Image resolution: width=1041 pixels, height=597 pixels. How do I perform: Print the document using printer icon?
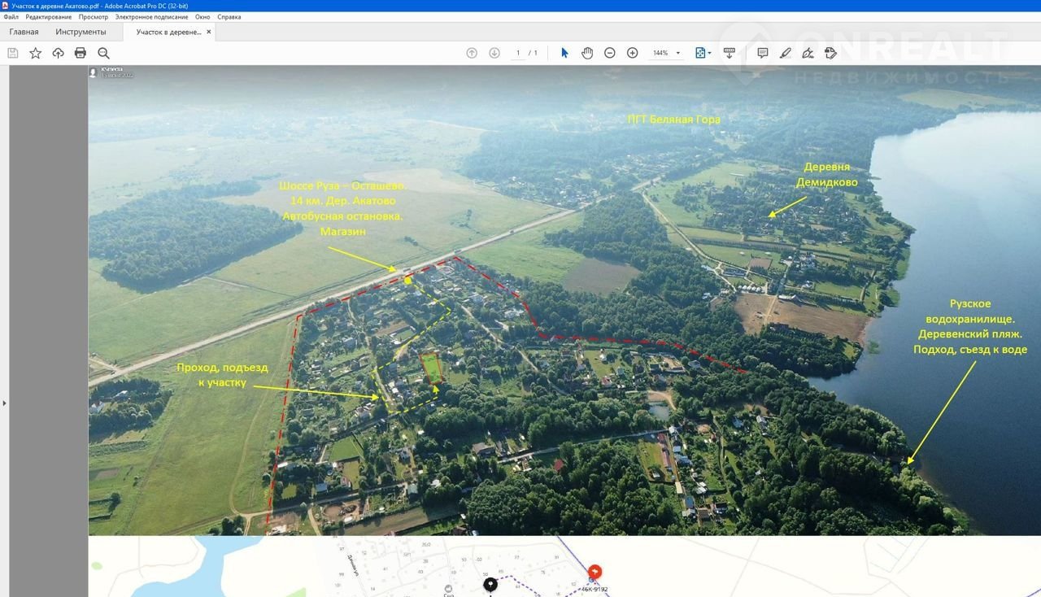click(x=81, y=53)
